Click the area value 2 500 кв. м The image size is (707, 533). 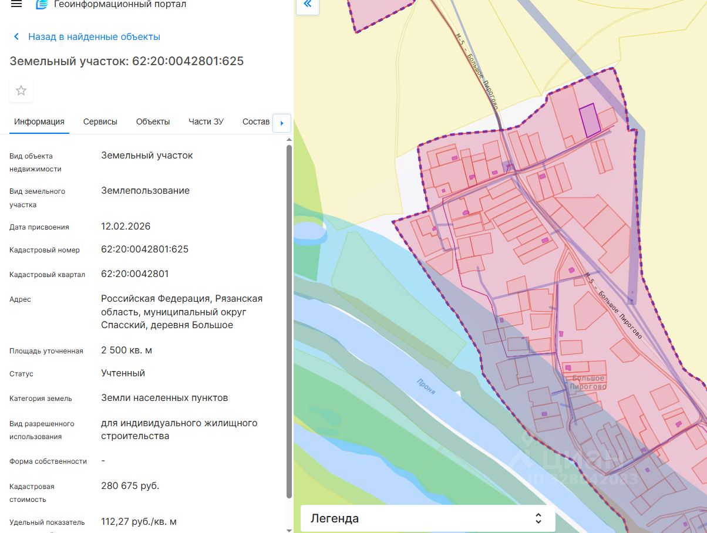coord(127,350)
